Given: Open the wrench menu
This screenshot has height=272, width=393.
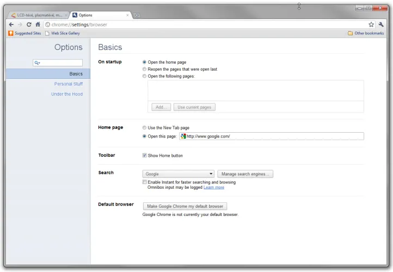Looking at the screenshot, I should tap(381, 24).
